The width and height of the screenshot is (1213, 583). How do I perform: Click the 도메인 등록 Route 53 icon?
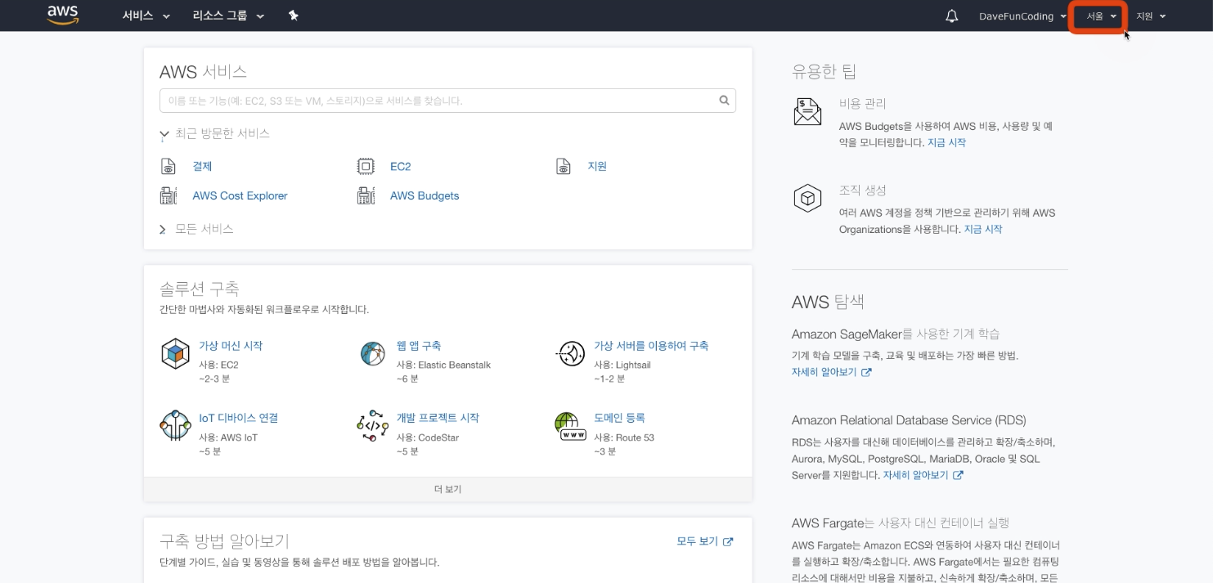(570, 426)
